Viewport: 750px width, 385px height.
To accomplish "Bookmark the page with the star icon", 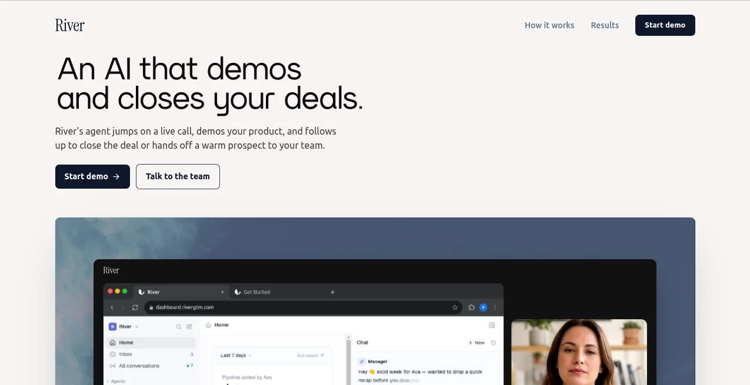I will 455,307.
